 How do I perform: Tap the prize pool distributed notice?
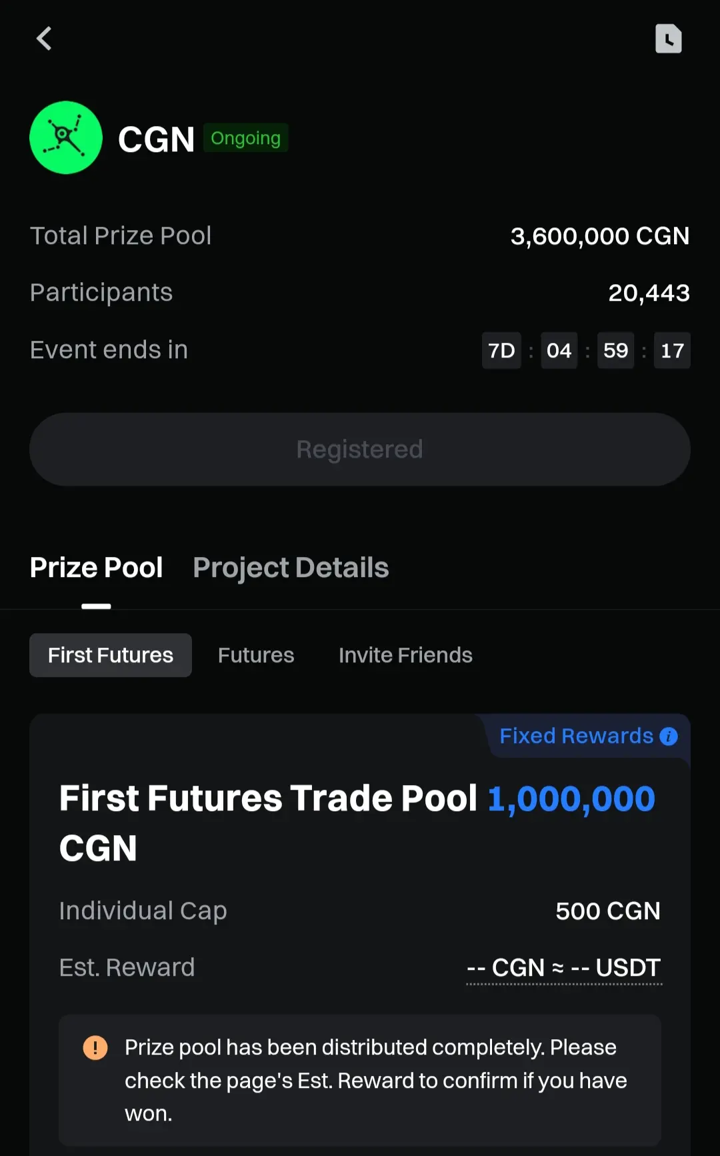[x=375, y=1080]
